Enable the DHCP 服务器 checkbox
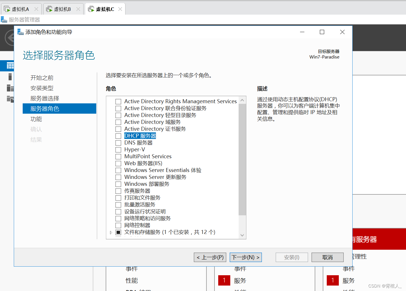The height and width of the screenshot is (291, 406). click(118, 136)
